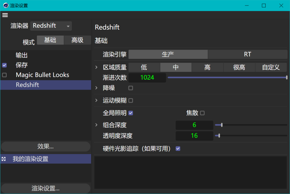Click the 组合深度 slider
This screenshot has width=290, height=194.
click(251, 125)
